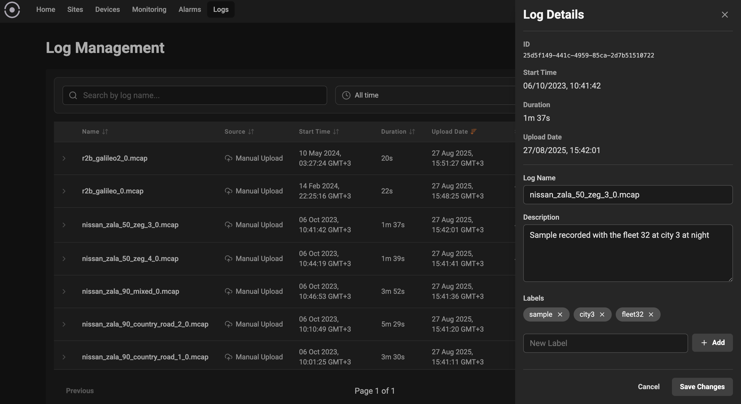This screenshot has height=404, width=741.
Task: Click the search magnifier icon
Action: (x=73, y=95)
